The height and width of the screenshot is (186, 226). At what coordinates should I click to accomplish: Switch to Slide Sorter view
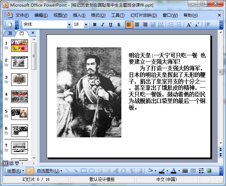click(11, 163)
